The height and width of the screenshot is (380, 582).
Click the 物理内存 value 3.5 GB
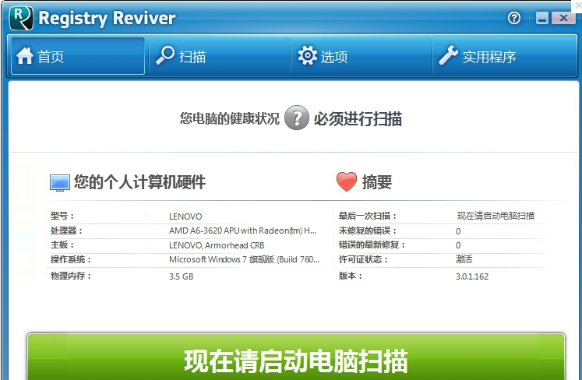181,276
